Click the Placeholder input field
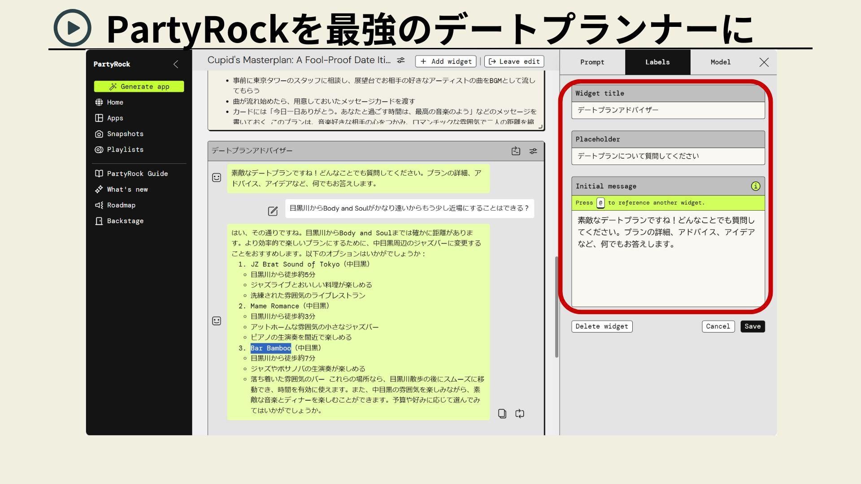 click(x=668, y=156)
